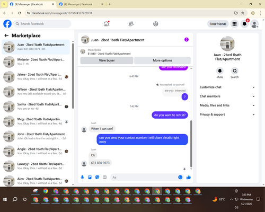Open Juan's conversation in the list
Screen dimensions: 265x212
36,47
